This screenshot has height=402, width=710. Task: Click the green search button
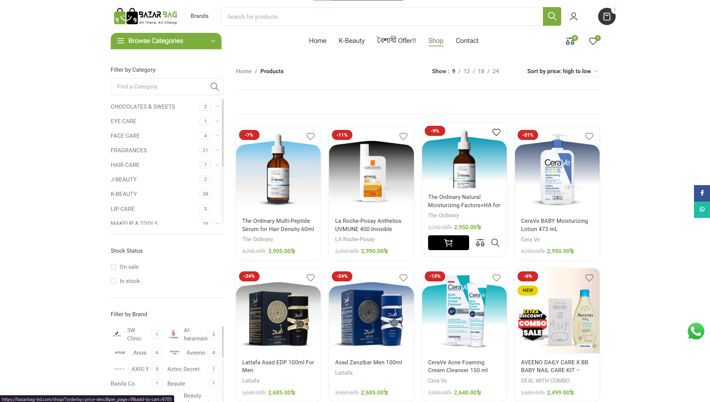pyautogui.click(x=552, y=16)
